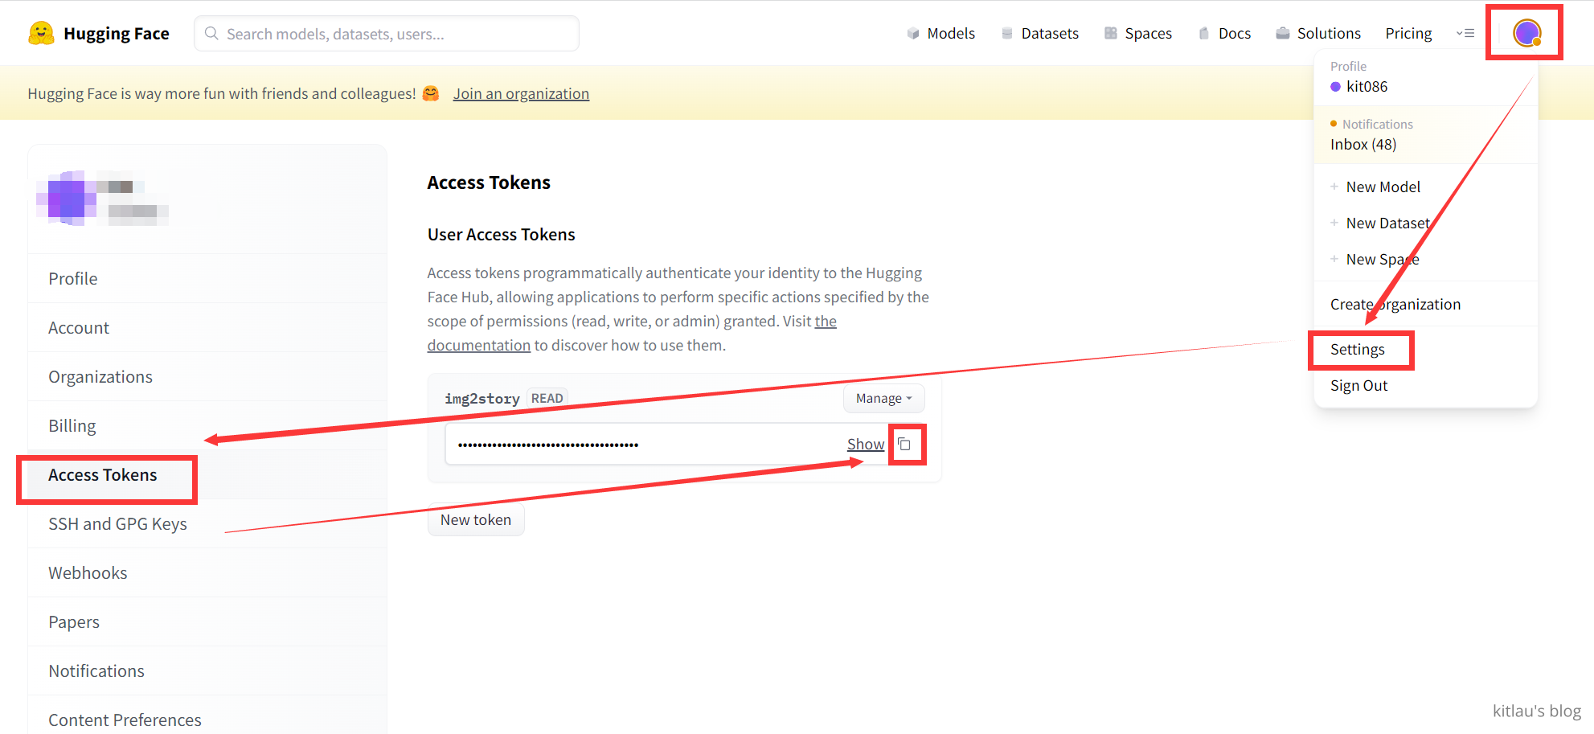Expand the more options menu icon
Viewport: 1594px width, 734px height.
coord(1465,33)
